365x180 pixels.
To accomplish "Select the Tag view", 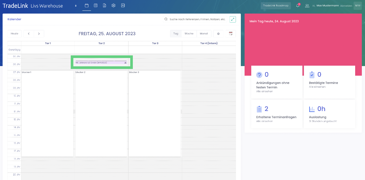I will click(x=176, y=34).
